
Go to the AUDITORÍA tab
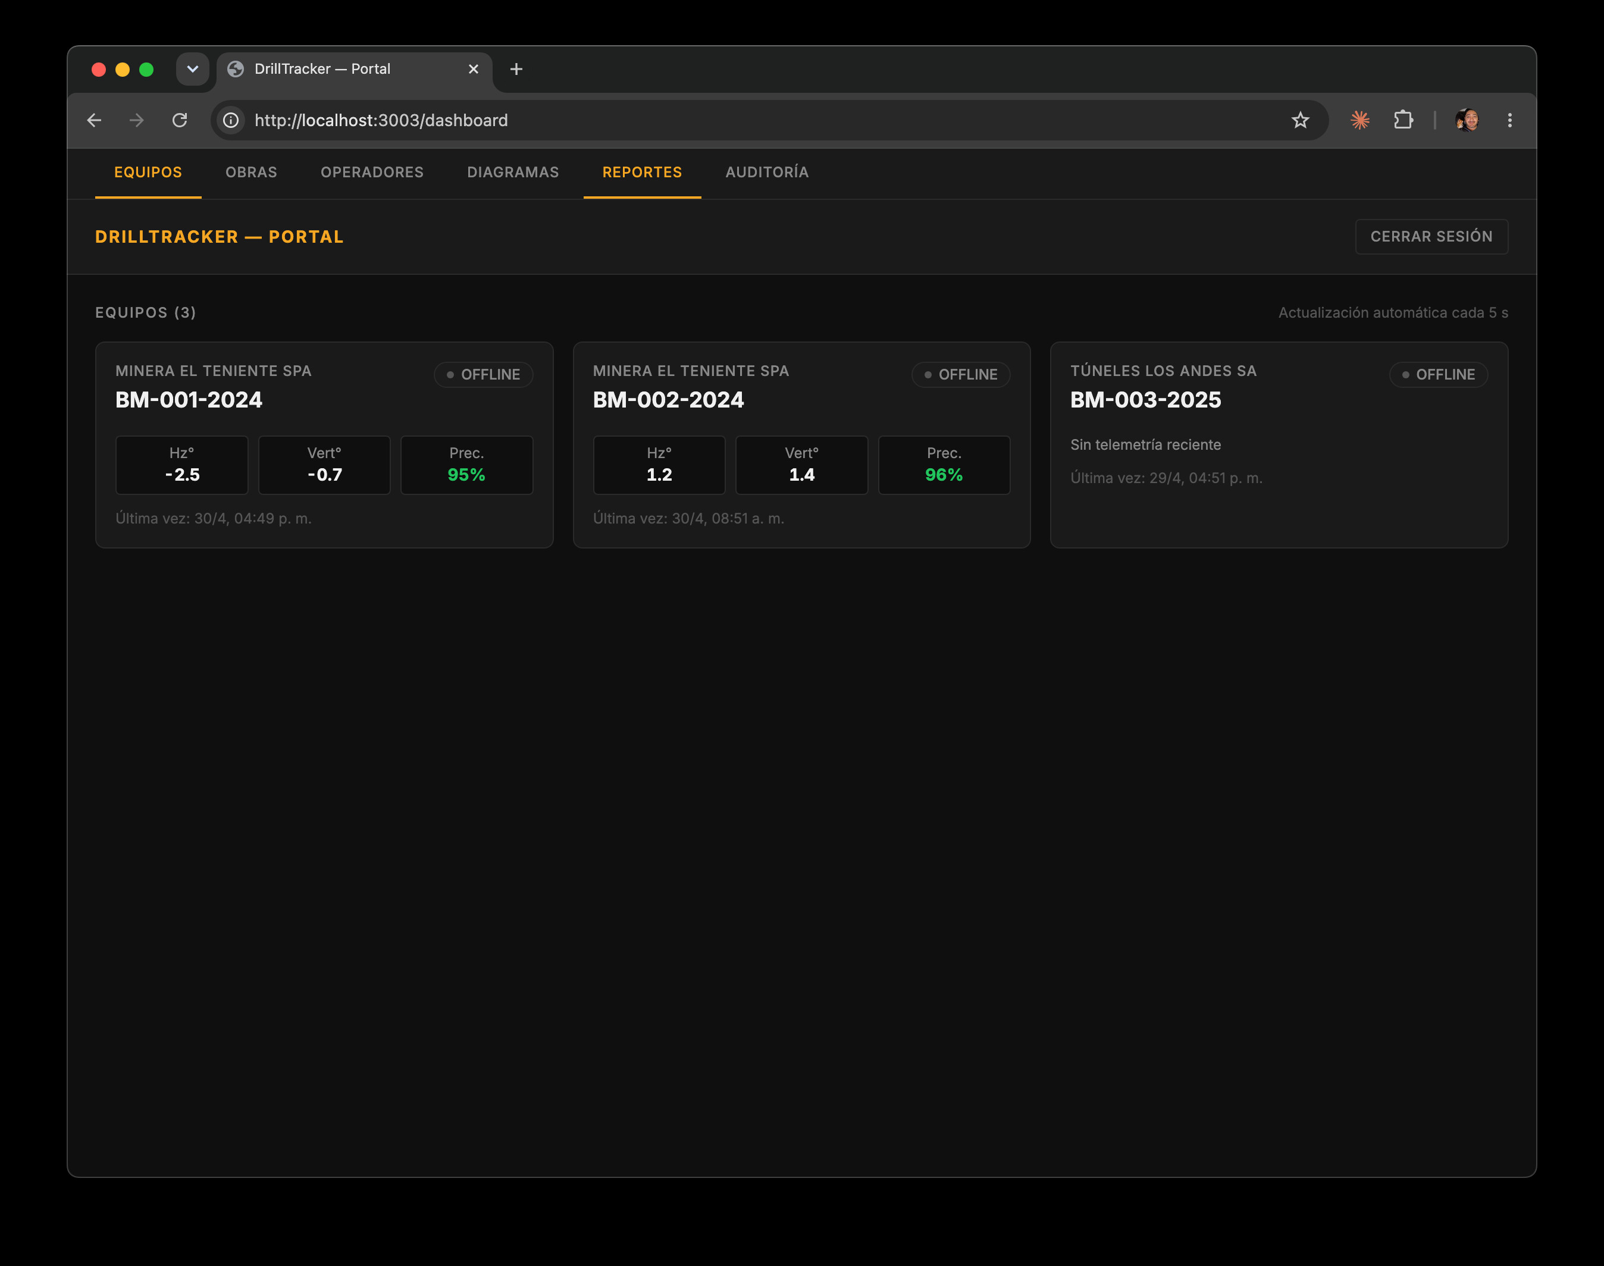tap(767, 172)
